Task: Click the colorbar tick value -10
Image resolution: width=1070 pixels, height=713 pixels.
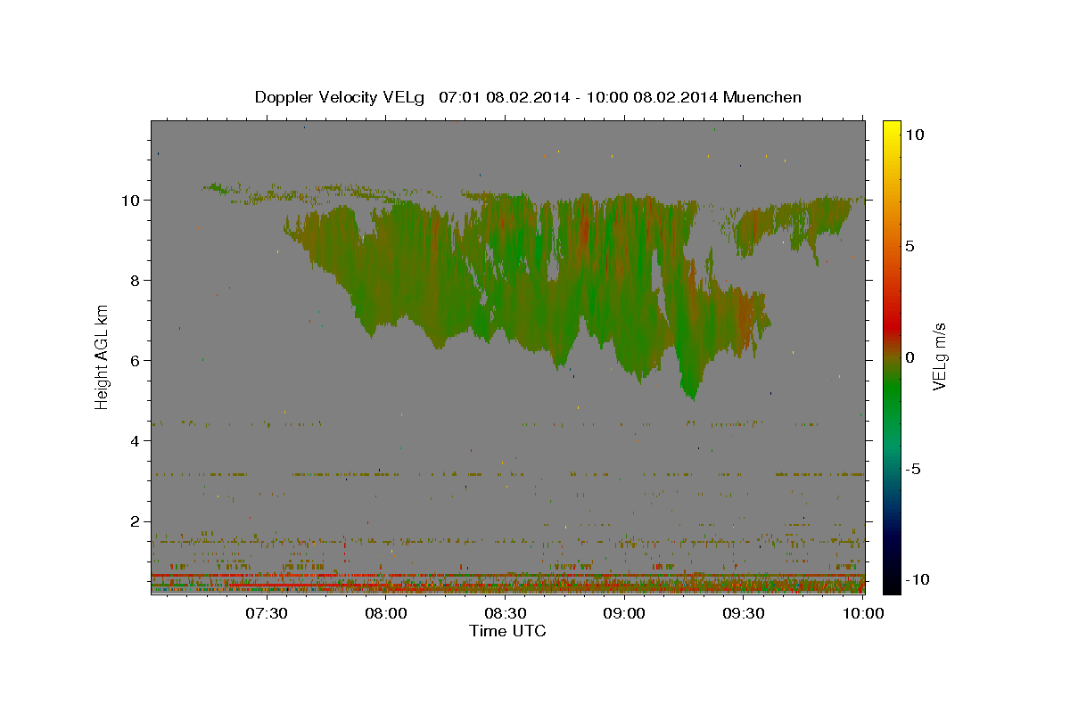Action: click(917, 580)
